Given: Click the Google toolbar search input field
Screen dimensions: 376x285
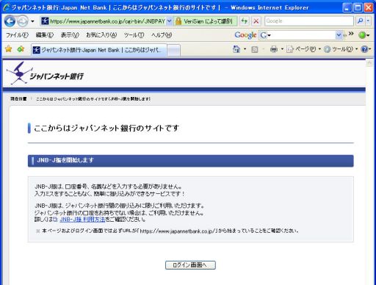Looking at the screenshot, I should tap(303, 35).
